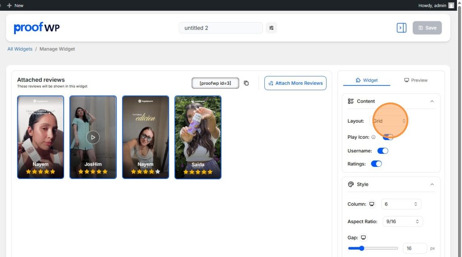
Task: Toggle the Username switch
Action: tap(383, 151)
